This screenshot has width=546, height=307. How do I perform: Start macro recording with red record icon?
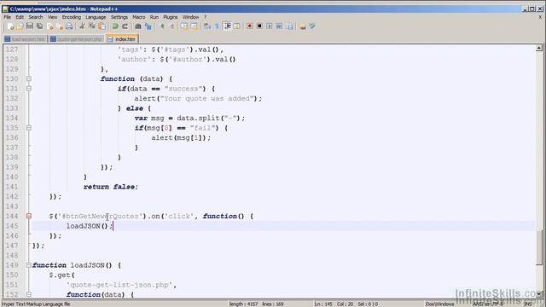[x=249, y=26]
